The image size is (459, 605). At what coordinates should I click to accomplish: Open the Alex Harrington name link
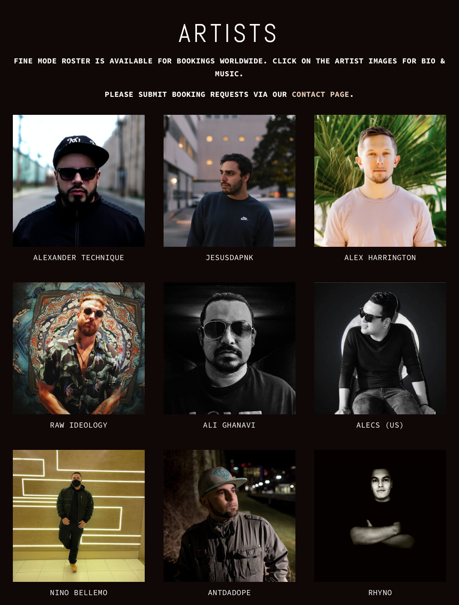coord(380,258)
